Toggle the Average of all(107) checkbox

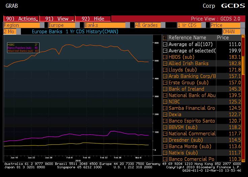(x=165, y=44)
